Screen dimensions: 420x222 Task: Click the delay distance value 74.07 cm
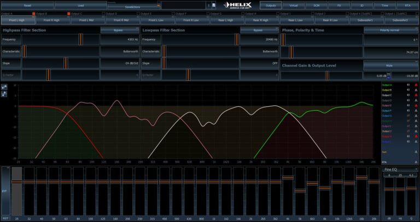tap(391, 52)
